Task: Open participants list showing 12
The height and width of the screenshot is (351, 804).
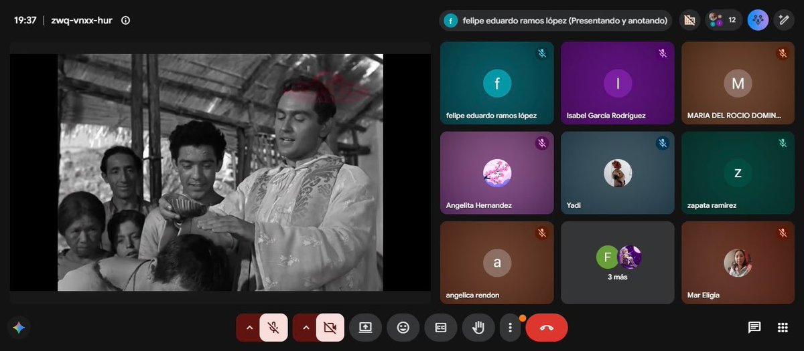Action: point(723,20)
